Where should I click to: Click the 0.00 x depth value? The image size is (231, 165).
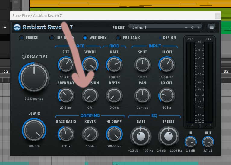point(114,108)
